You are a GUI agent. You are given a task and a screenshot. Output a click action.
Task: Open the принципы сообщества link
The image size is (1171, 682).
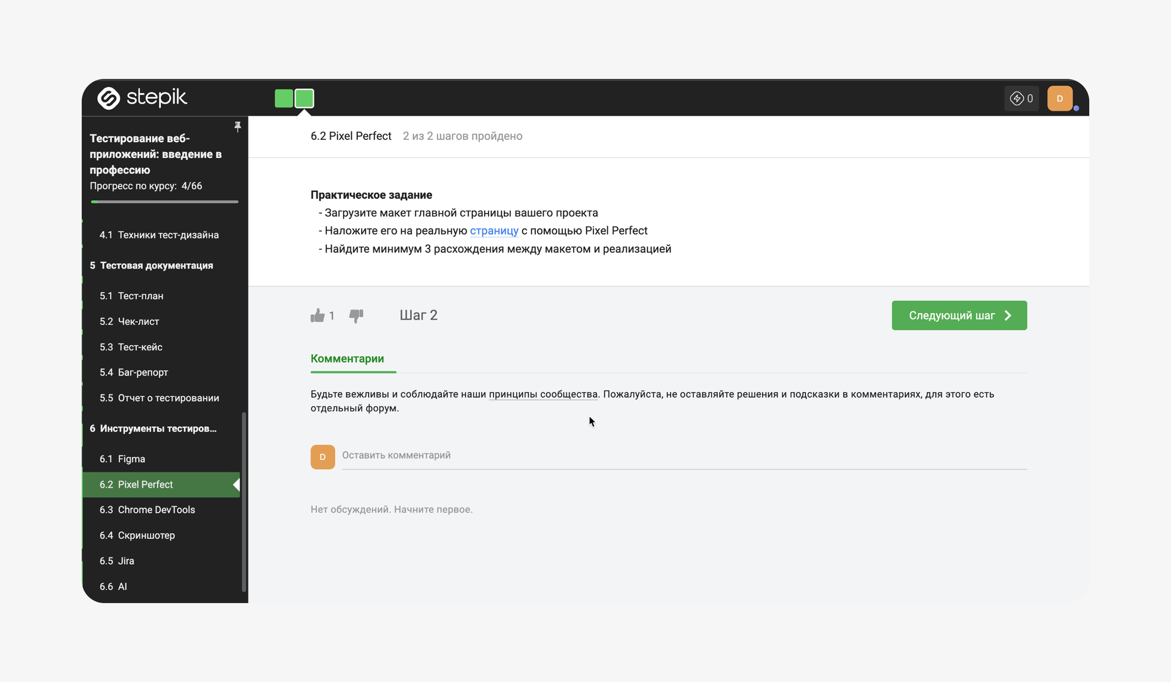(x=543, y=394)
